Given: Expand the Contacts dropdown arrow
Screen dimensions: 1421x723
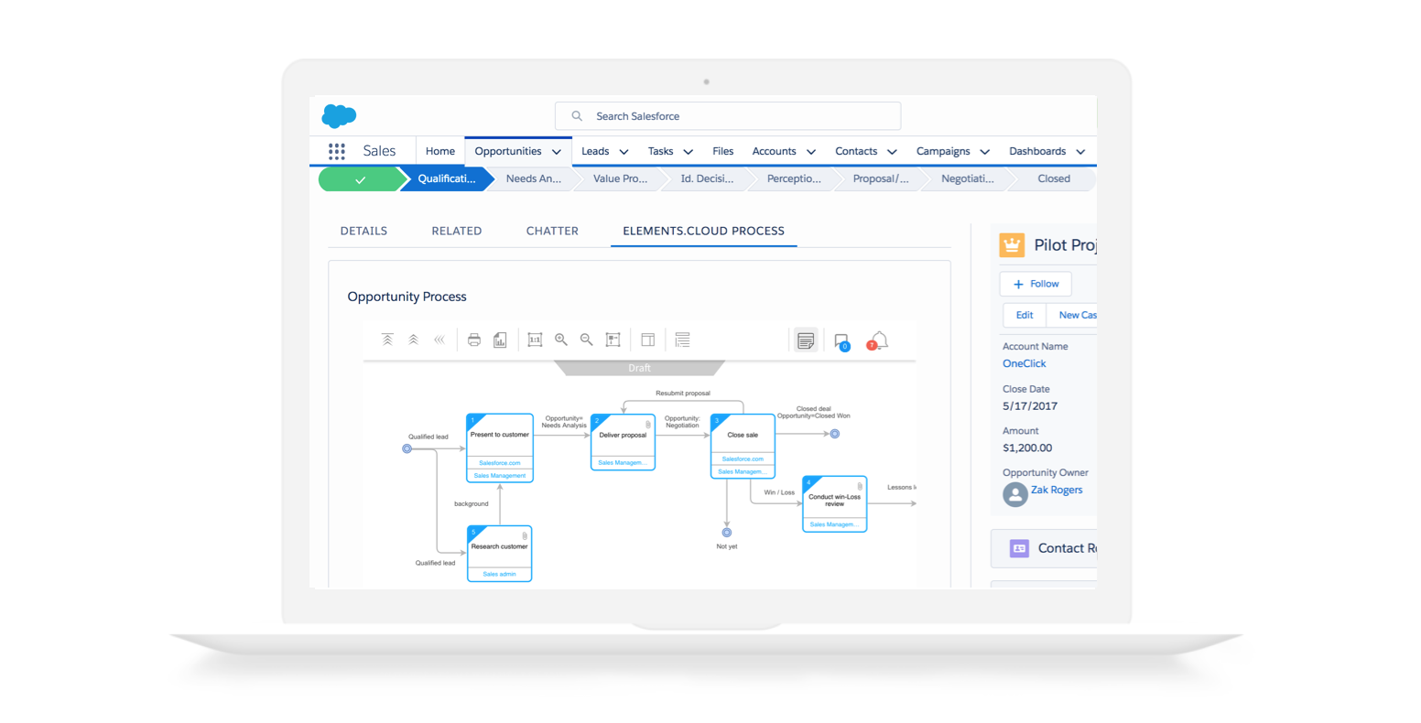Looking at the screenshot, I should pyautogui.click(x=892, y=152).
